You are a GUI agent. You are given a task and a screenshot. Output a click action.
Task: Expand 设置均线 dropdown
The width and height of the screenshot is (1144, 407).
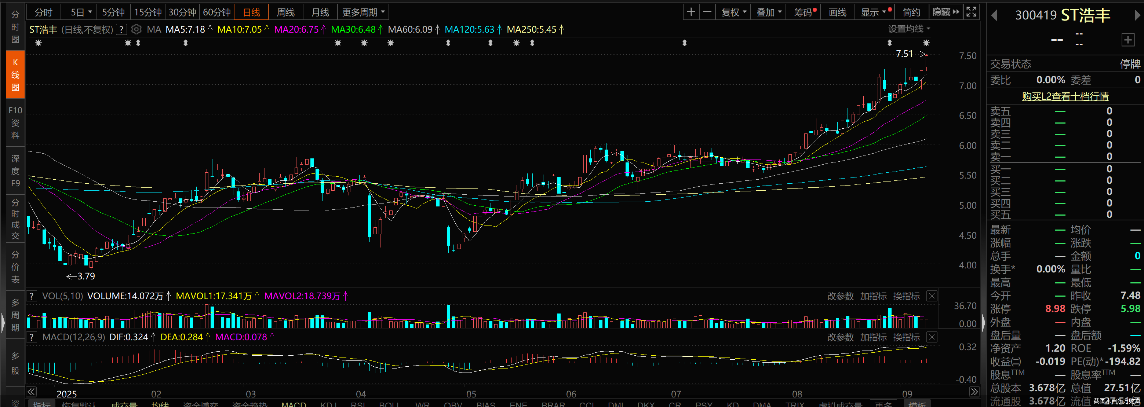908,29
